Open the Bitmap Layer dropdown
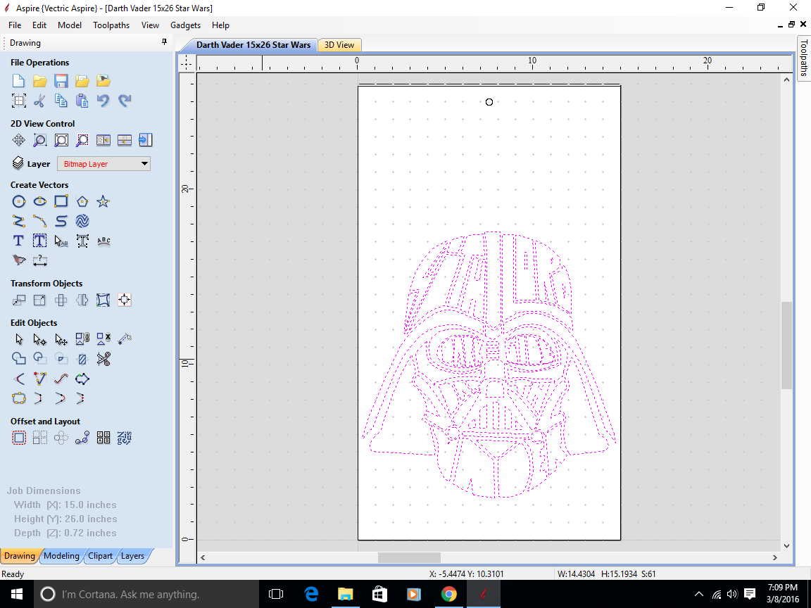811x608 pixels. coord(144,163)
